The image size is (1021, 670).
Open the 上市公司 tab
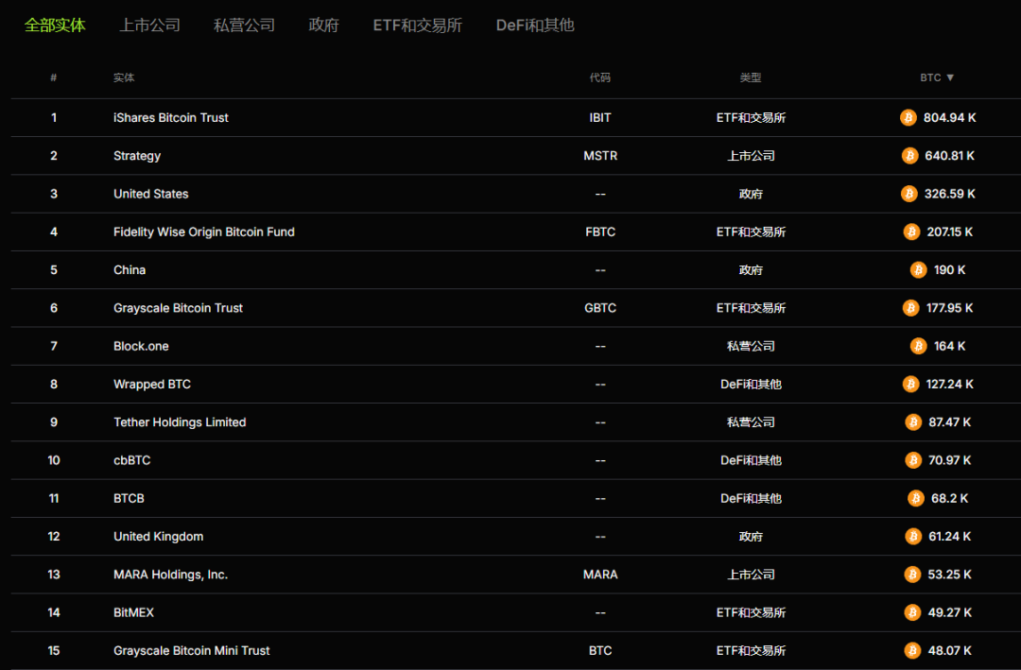(x=149, y=26)
